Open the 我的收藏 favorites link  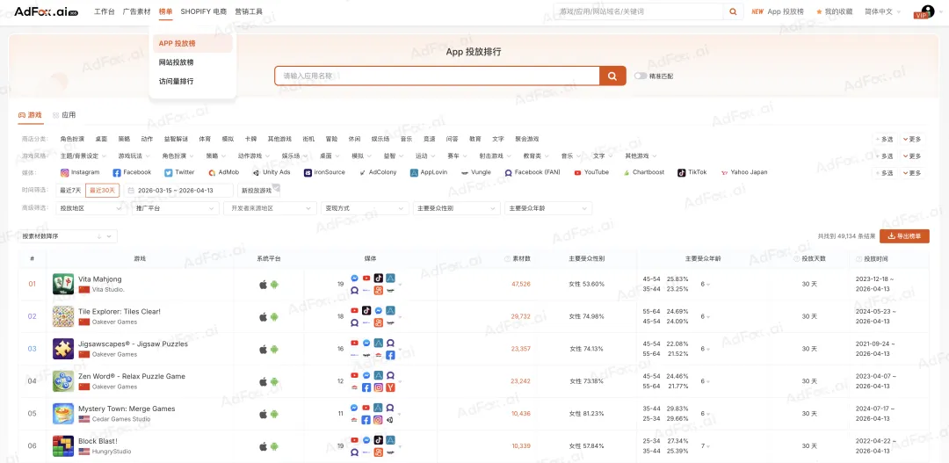coord(834,11)
